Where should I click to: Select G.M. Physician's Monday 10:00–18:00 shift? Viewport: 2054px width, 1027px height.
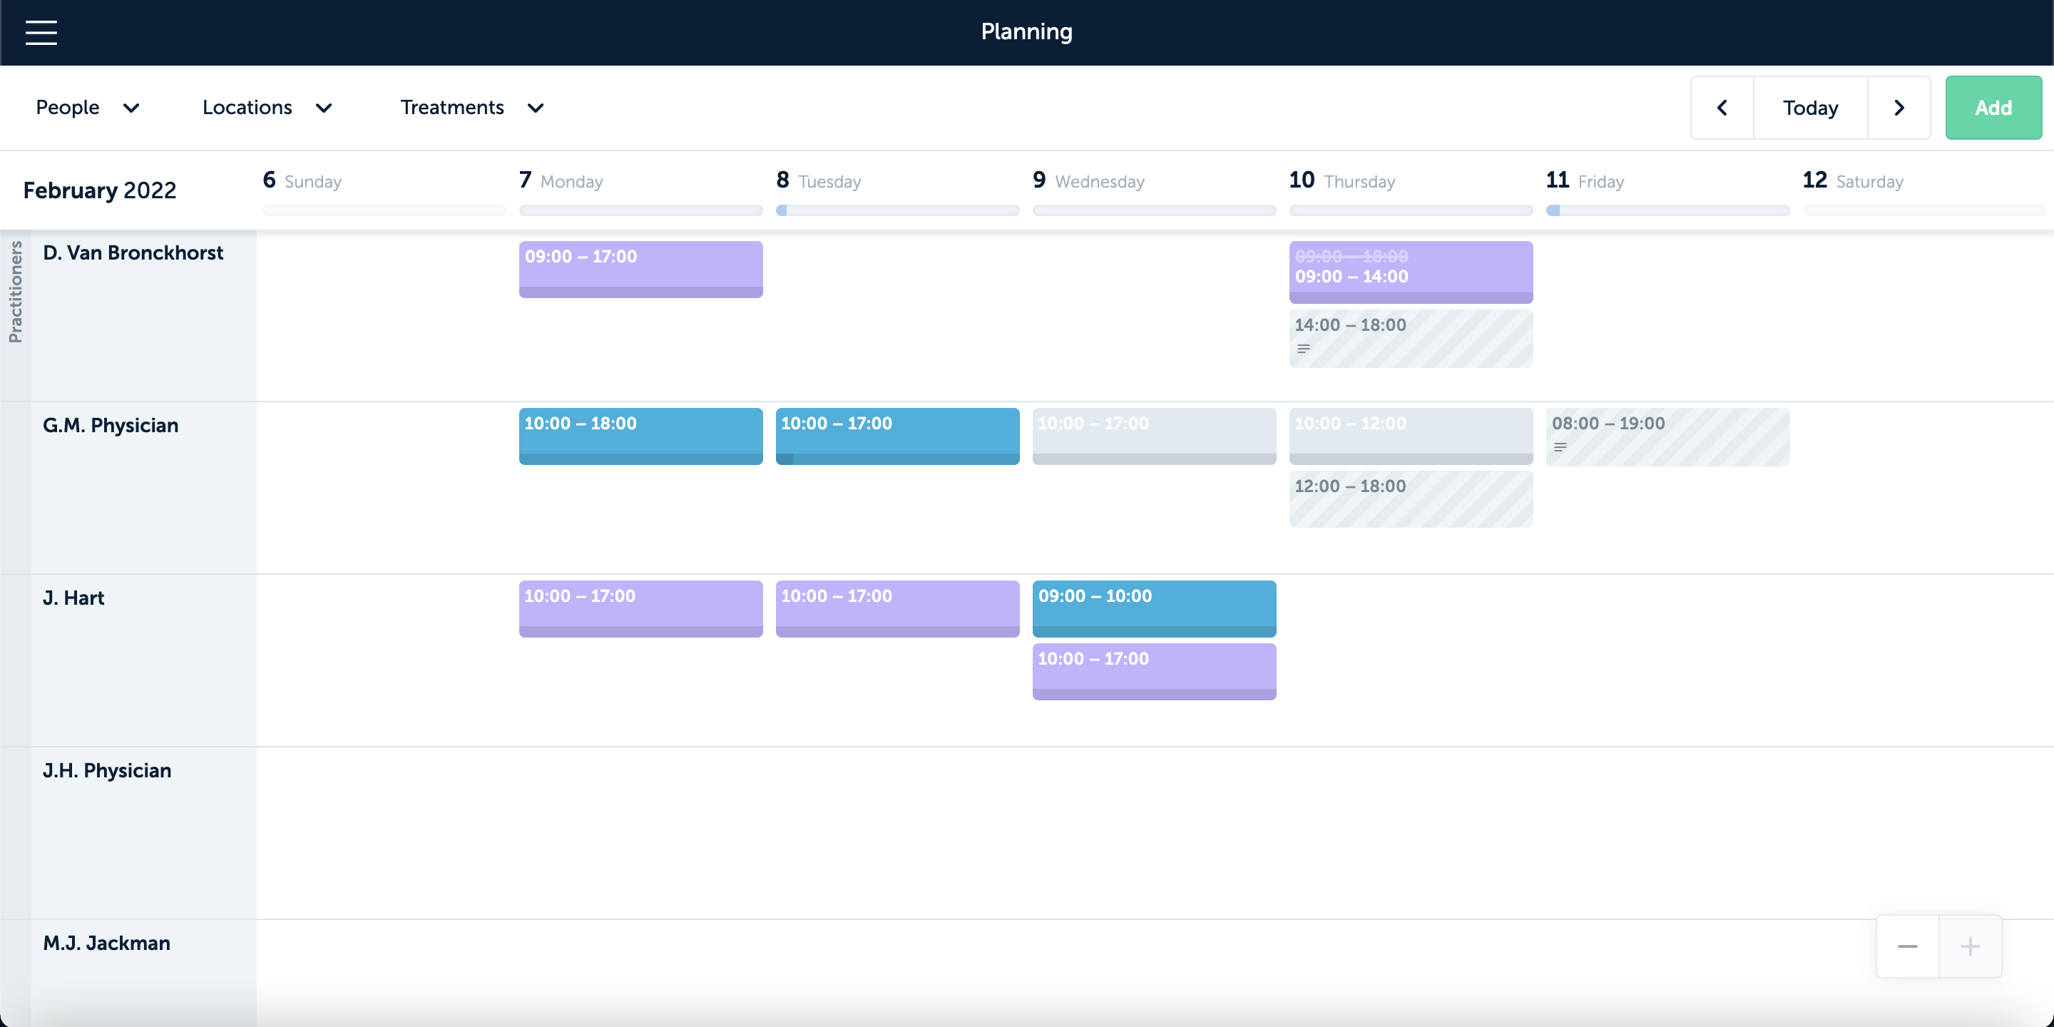coord(640,436)
